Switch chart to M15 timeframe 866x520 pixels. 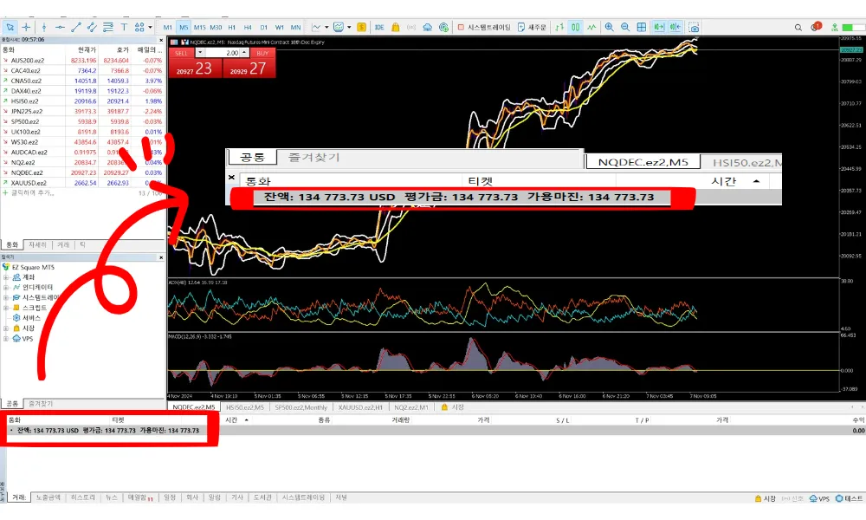click(199, 27)
